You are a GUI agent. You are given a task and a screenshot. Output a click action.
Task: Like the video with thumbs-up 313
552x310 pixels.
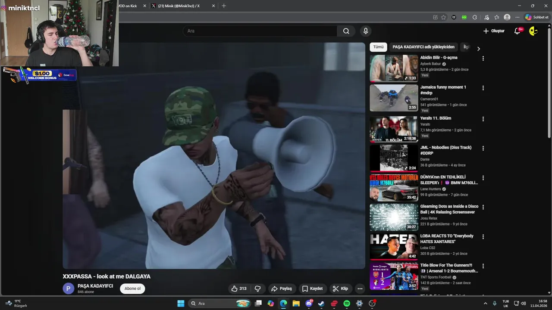click(x=239, y=288)
